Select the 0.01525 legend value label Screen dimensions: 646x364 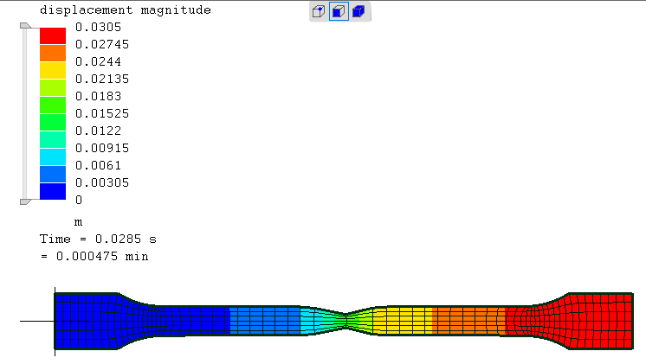point(101,113)
